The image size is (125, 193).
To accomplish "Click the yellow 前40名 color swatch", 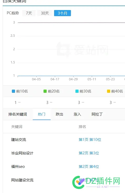I will [109, 91].
